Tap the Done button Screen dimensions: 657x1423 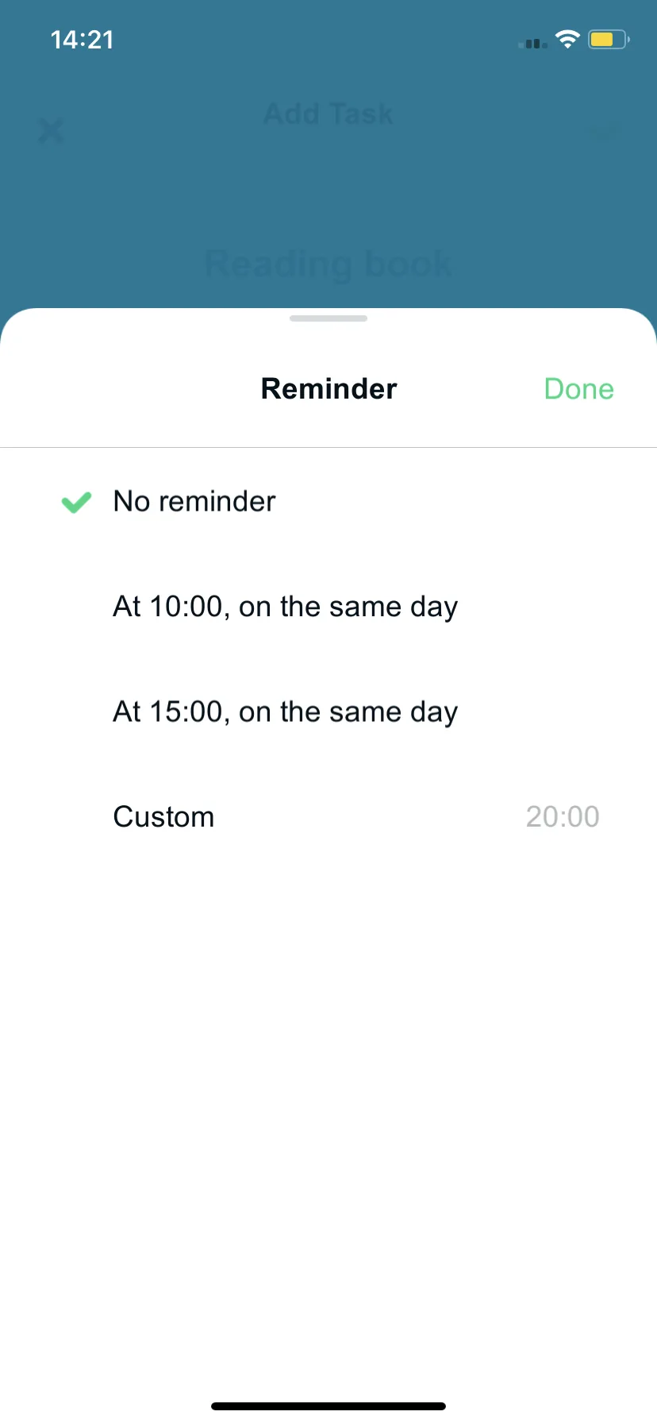578,389
